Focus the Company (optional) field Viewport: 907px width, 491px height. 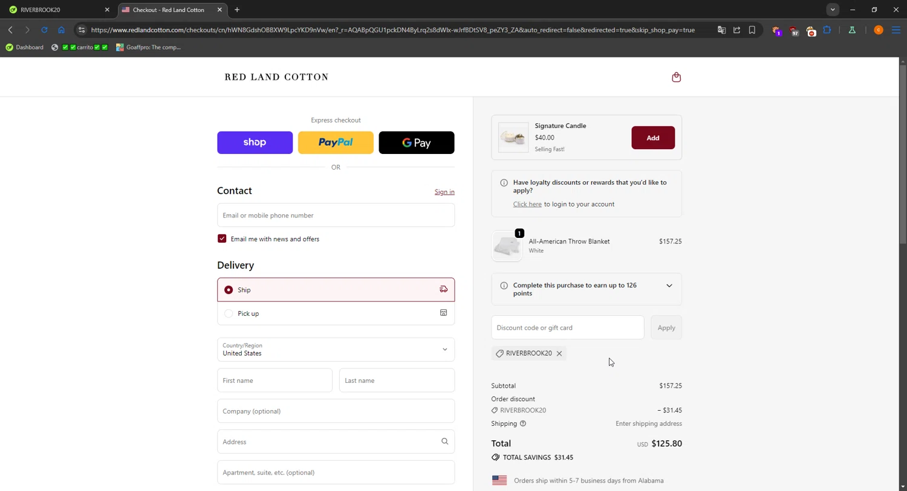coord(336,411)
